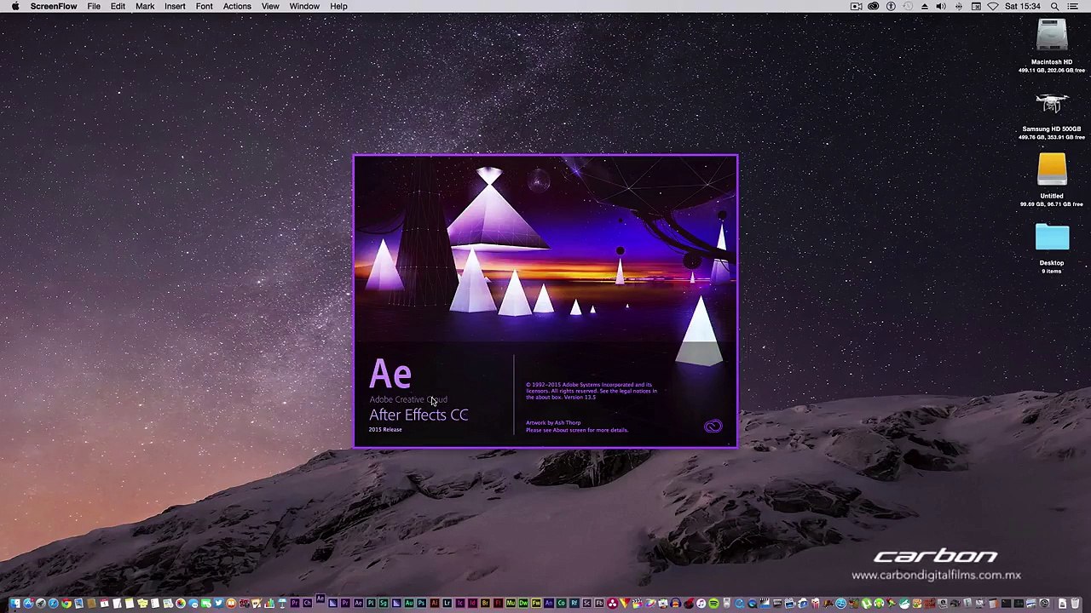
Task: Open InDesign (Id) in Dock
Action: tap(472, 604)
